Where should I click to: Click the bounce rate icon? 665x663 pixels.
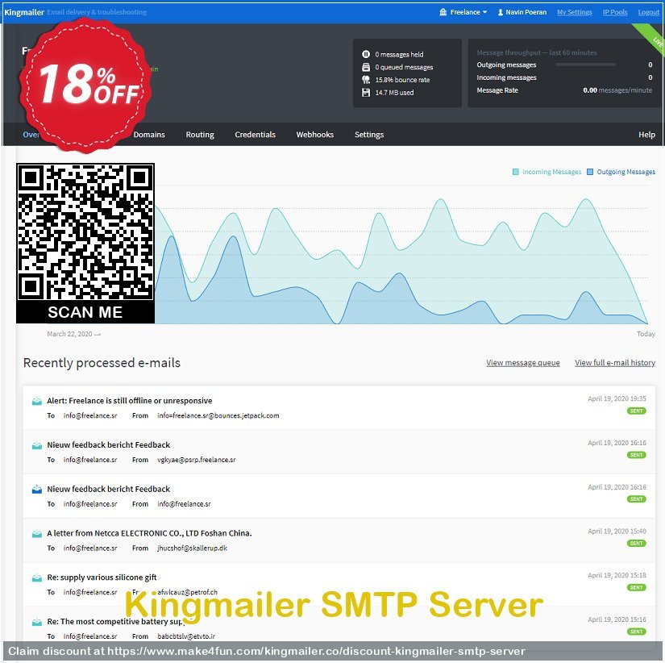click(x=366, y=80)
